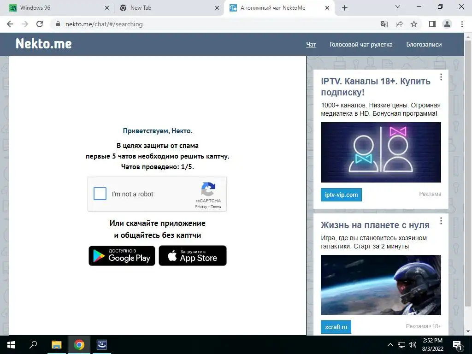Open the Chrome profile avatar

click(447, 24)
